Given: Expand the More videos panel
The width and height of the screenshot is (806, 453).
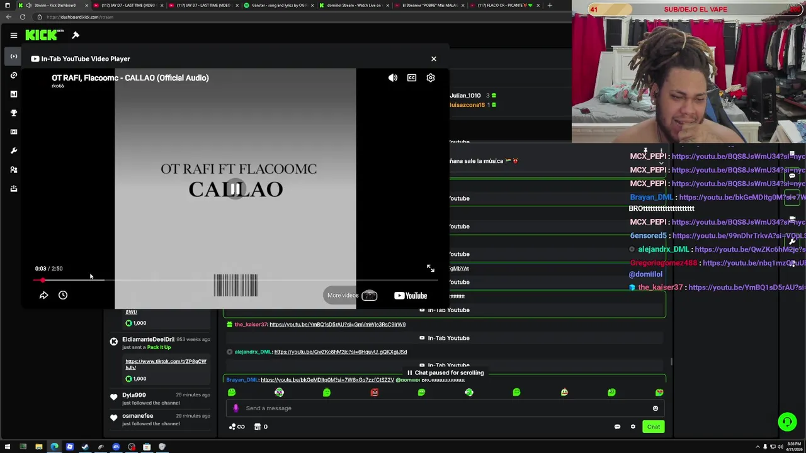Looking at the screenshot, I should [352, 295].
